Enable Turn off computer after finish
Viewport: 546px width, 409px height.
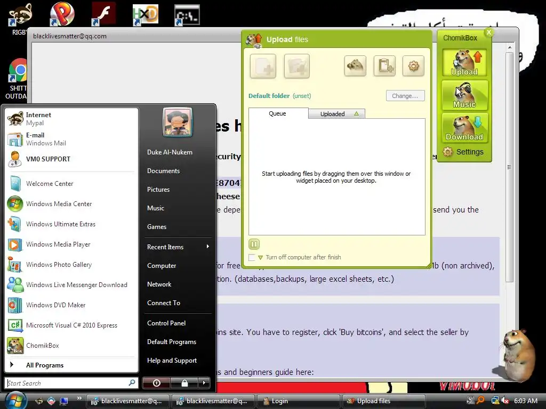coord(252,257)
